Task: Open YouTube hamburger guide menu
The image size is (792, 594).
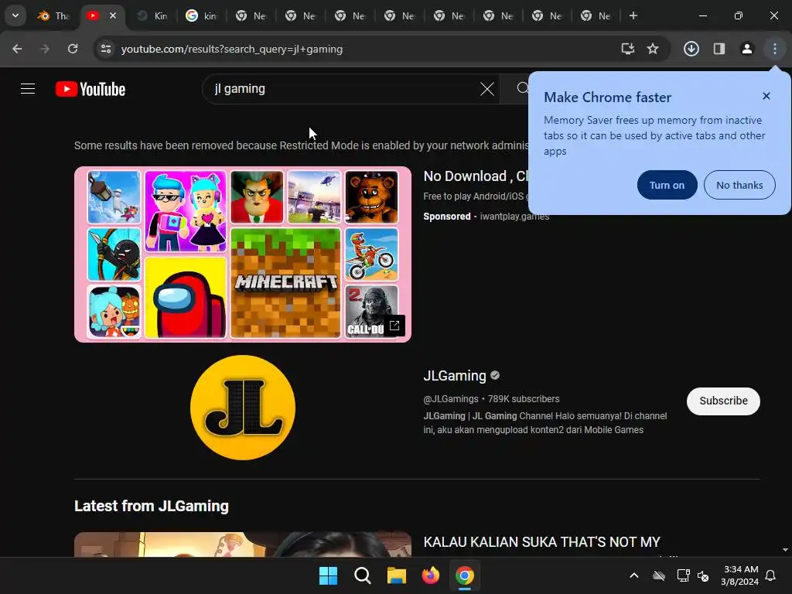Action: point(28,89)
